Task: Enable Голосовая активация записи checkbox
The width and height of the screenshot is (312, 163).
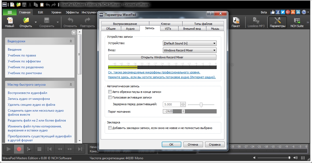Action: tap(110, 97)
